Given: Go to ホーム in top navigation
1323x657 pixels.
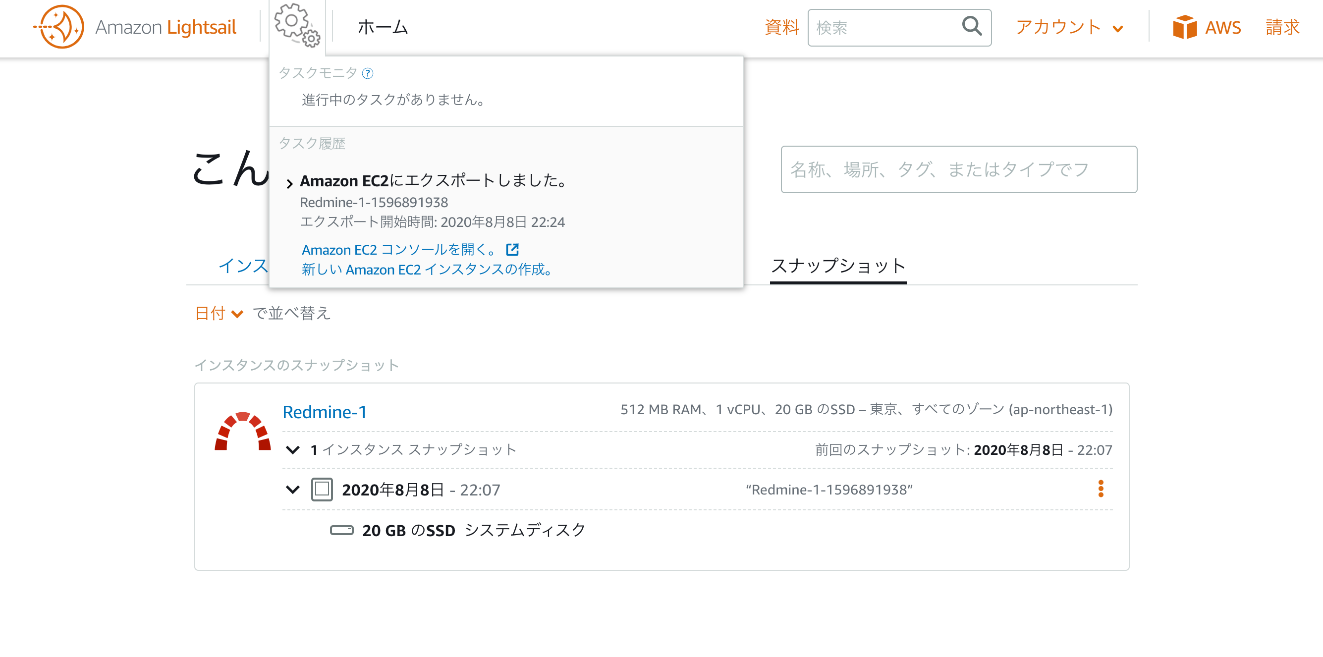Looking at the screenshot, I should pyautogui.click(x=383, y=27).
